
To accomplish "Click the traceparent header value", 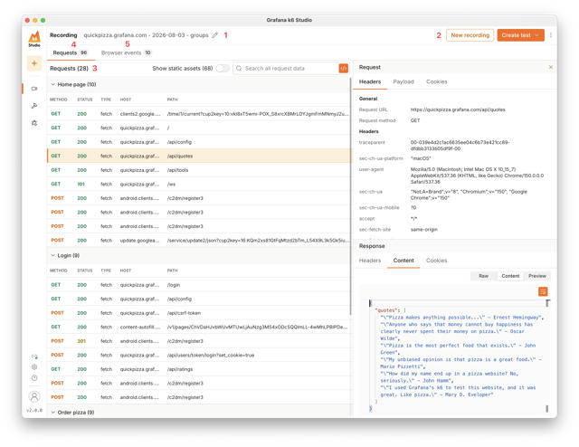I will [x=460, y=146].
